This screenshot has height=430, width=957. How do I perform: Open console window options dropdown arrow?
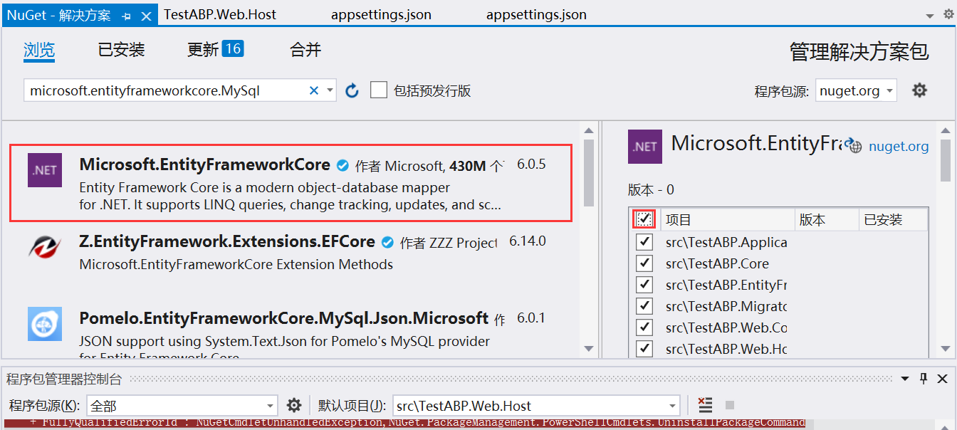click(905, 379)
